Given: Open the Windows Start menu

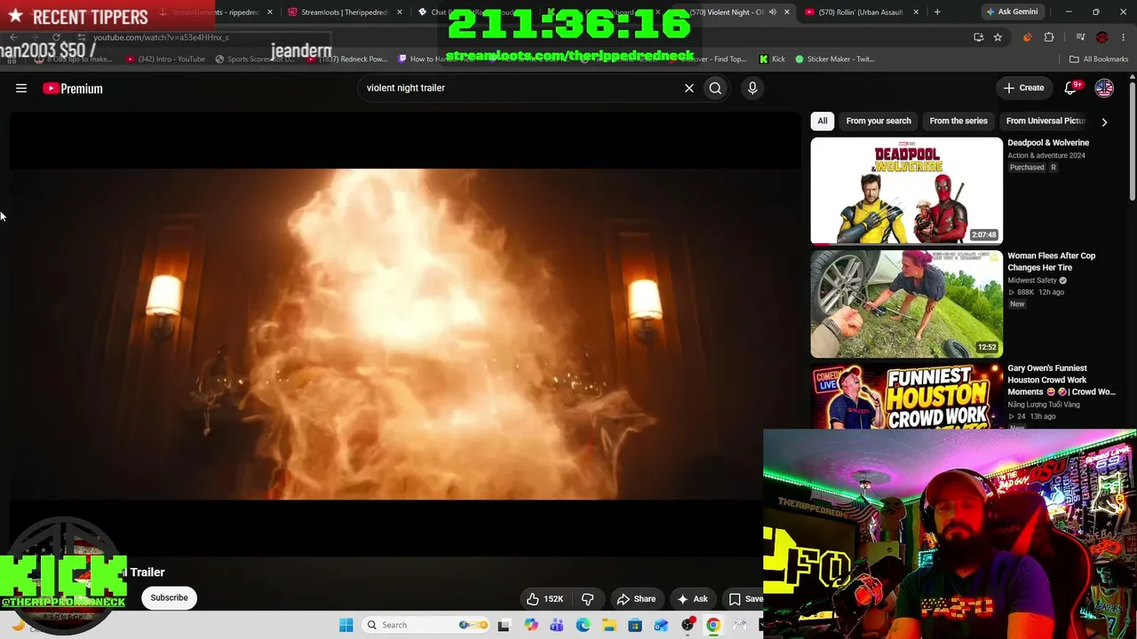Looking at the screenshot, I should (x=346, y=625).
